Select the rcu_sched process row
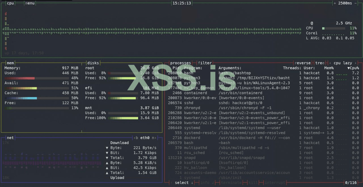Screen dimensions: 363x187 coord(263,153)
